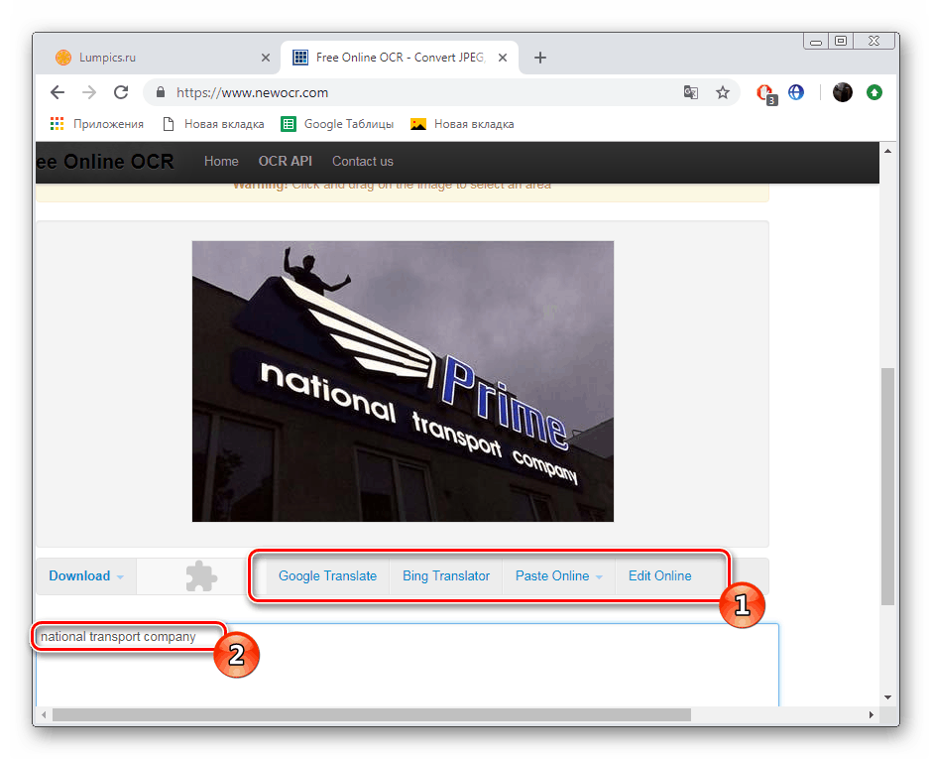
Task: Click the horizontal scrollbar thumb
Action: [372, 714]
